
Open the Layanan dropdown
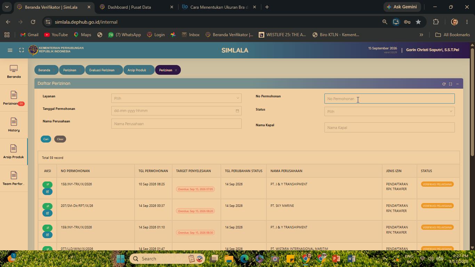pos(176,98)
